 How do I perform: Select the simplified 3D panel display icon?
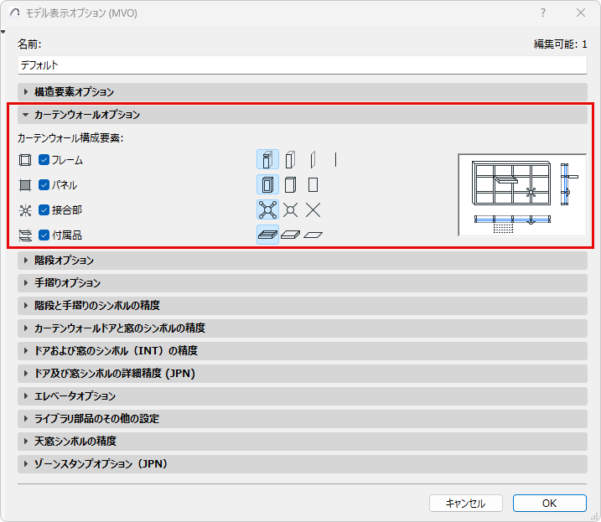[290, 184]
